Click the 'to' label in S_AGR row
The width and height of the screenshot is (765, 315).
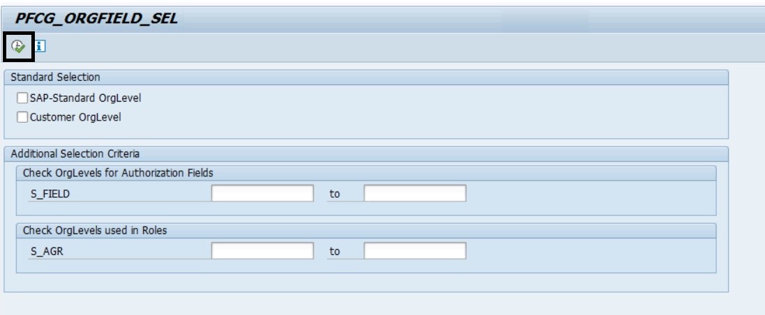[x=334, y=250]
